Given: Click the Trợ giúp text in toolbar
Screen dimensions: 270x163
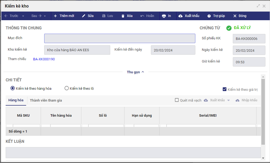Looking at the screenshot, I should pyautogui.click(x=219, y=16).
